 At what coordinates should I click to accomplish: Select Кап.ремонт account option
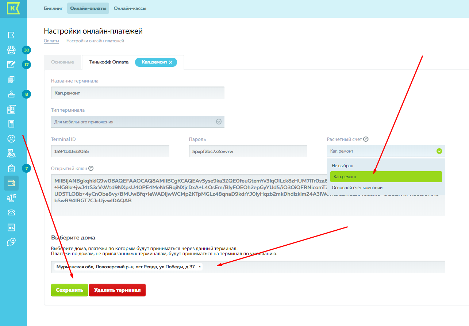pyautogui.click(x=386, y=177)
